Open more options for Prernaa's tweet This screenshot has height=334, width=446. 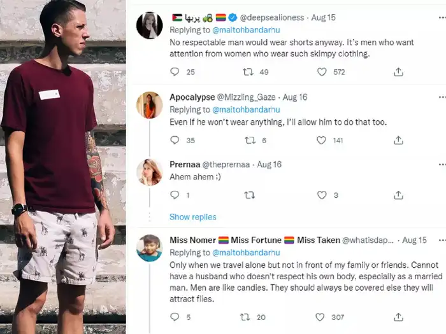coord(440,164)
